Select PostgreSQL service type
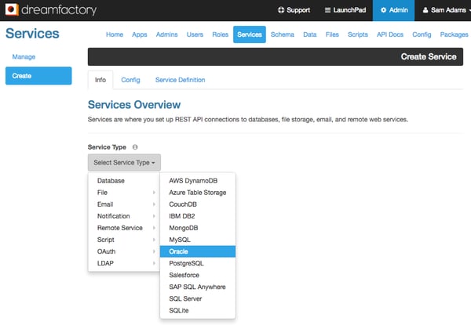 (198, 263)
